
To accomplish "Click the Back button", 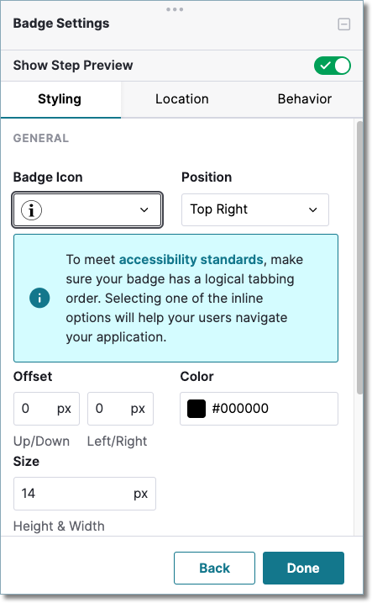I will pos(214,568).
